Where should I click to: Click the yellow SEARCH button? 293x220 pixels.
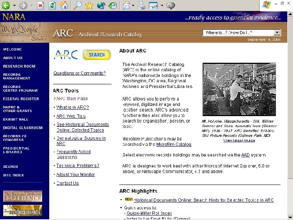[x=96, y=55]
